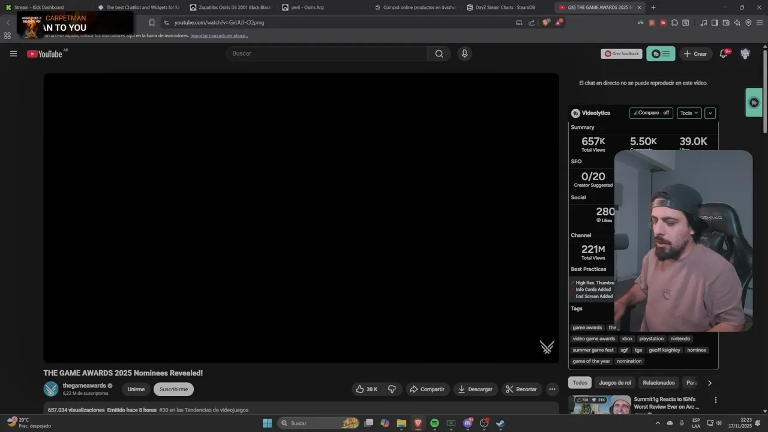
Task: Click the Descargar download button
Action: point(475,389)
